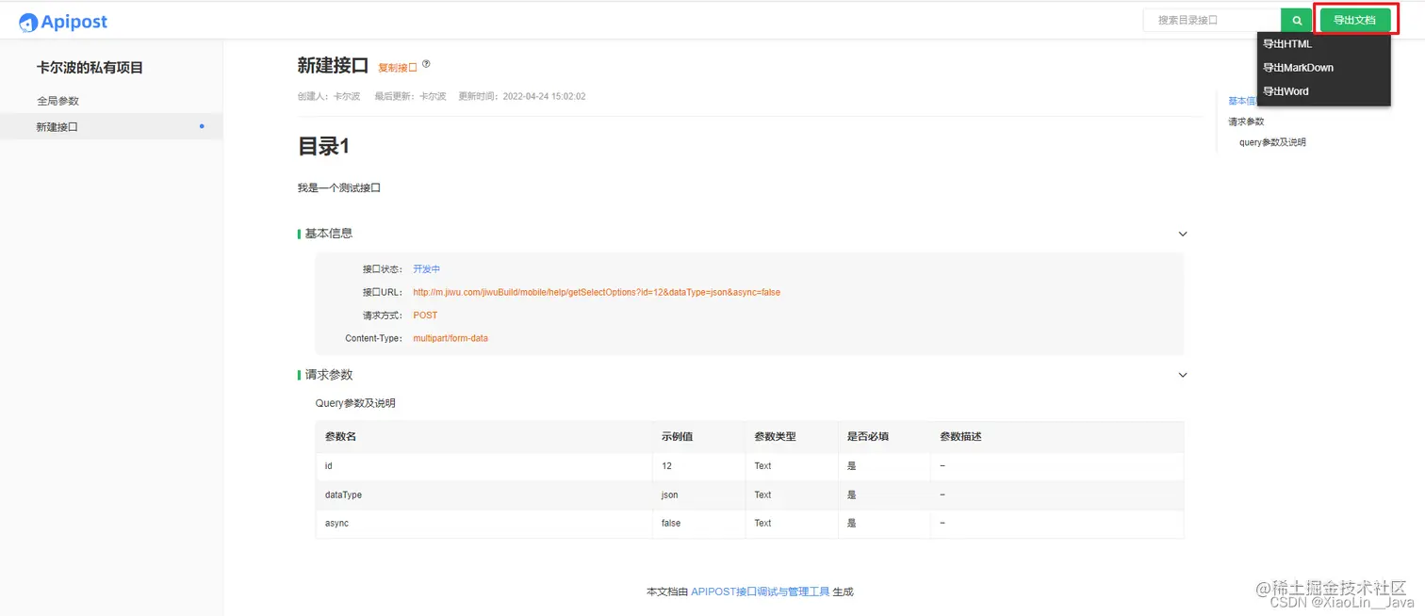Screen dimensions: 1425x616
Task: Click the project title 卡尔波的私有项目
Action: [90, 68]
